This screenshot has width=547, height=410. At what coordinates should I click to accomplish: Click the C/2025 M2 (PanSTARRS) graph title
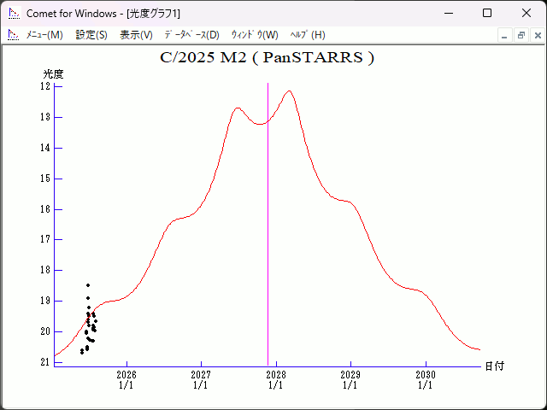pos(267,58)
